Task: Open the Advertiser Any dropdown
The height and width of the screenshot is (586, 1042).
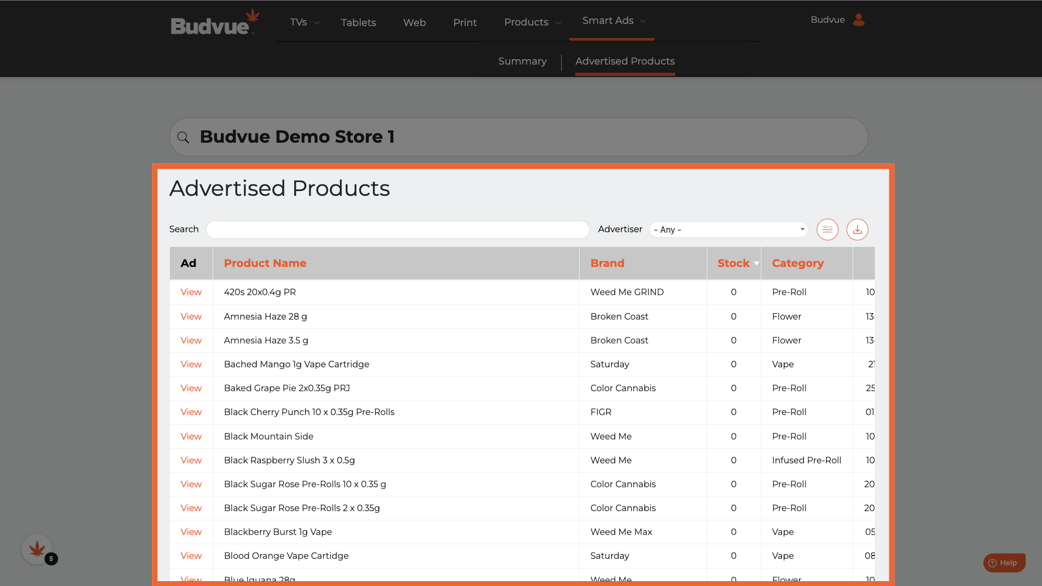Action: pyautogui.click(x=728, y=230)
